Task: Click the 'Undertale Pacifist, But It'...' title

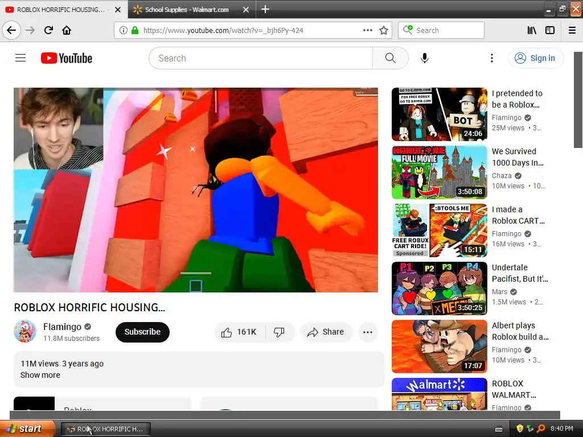Action: tap(520, 273)
